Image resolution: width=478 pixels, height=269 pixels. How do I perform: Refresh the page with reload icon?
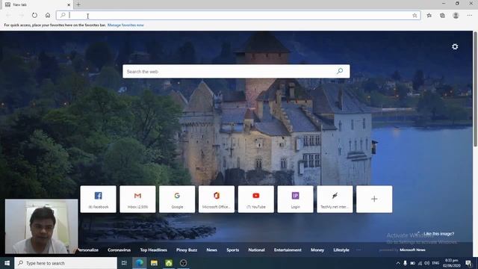click(x=34, y=15)
